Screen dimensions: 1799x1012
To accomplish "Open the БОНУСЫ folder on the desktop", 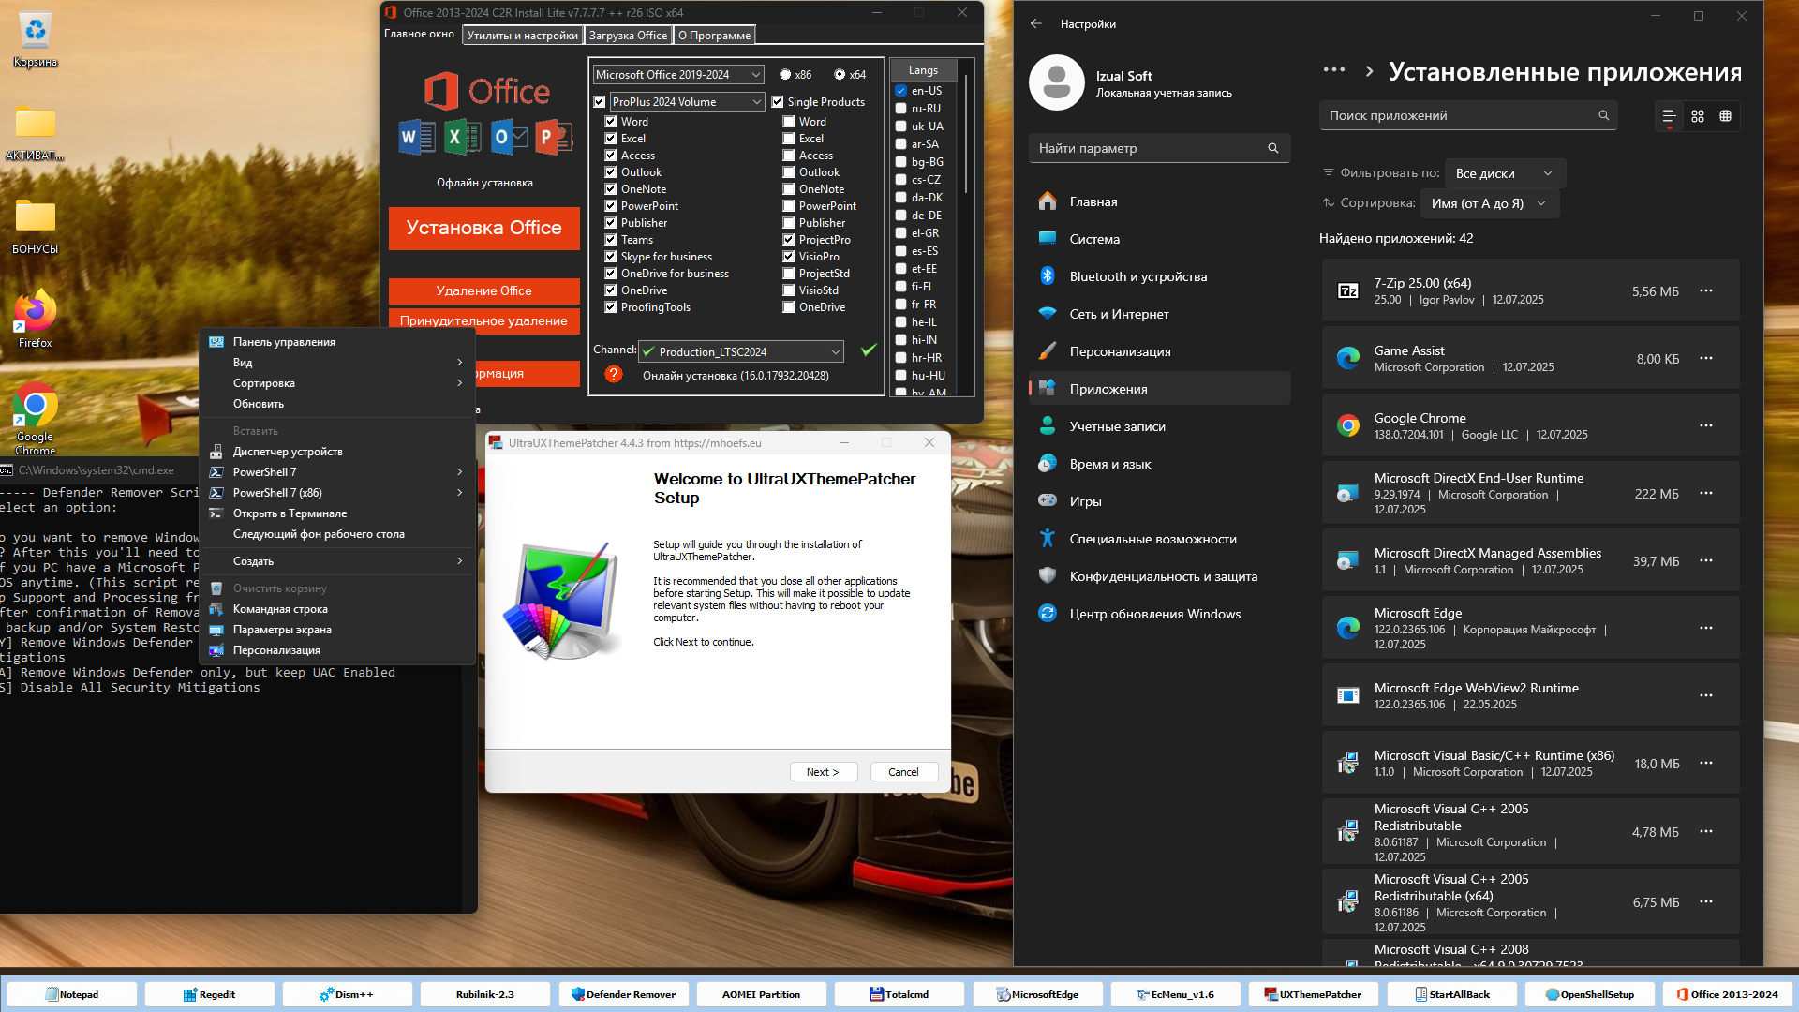I will click(x=35, y=226).
